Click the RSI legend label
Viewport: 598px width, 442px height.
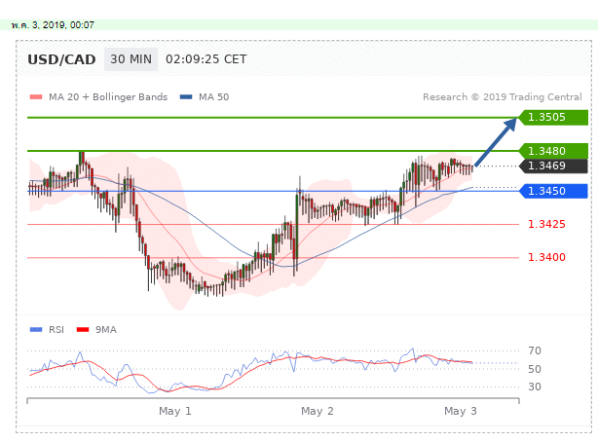(56, 330)
